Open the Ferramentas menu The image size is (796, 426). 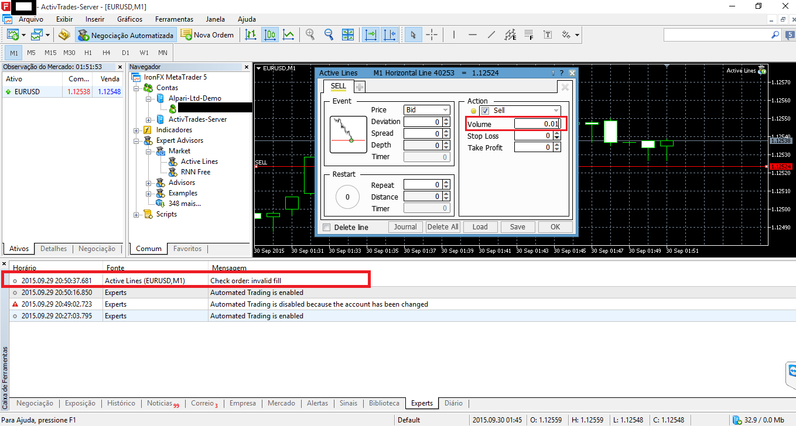174,19
